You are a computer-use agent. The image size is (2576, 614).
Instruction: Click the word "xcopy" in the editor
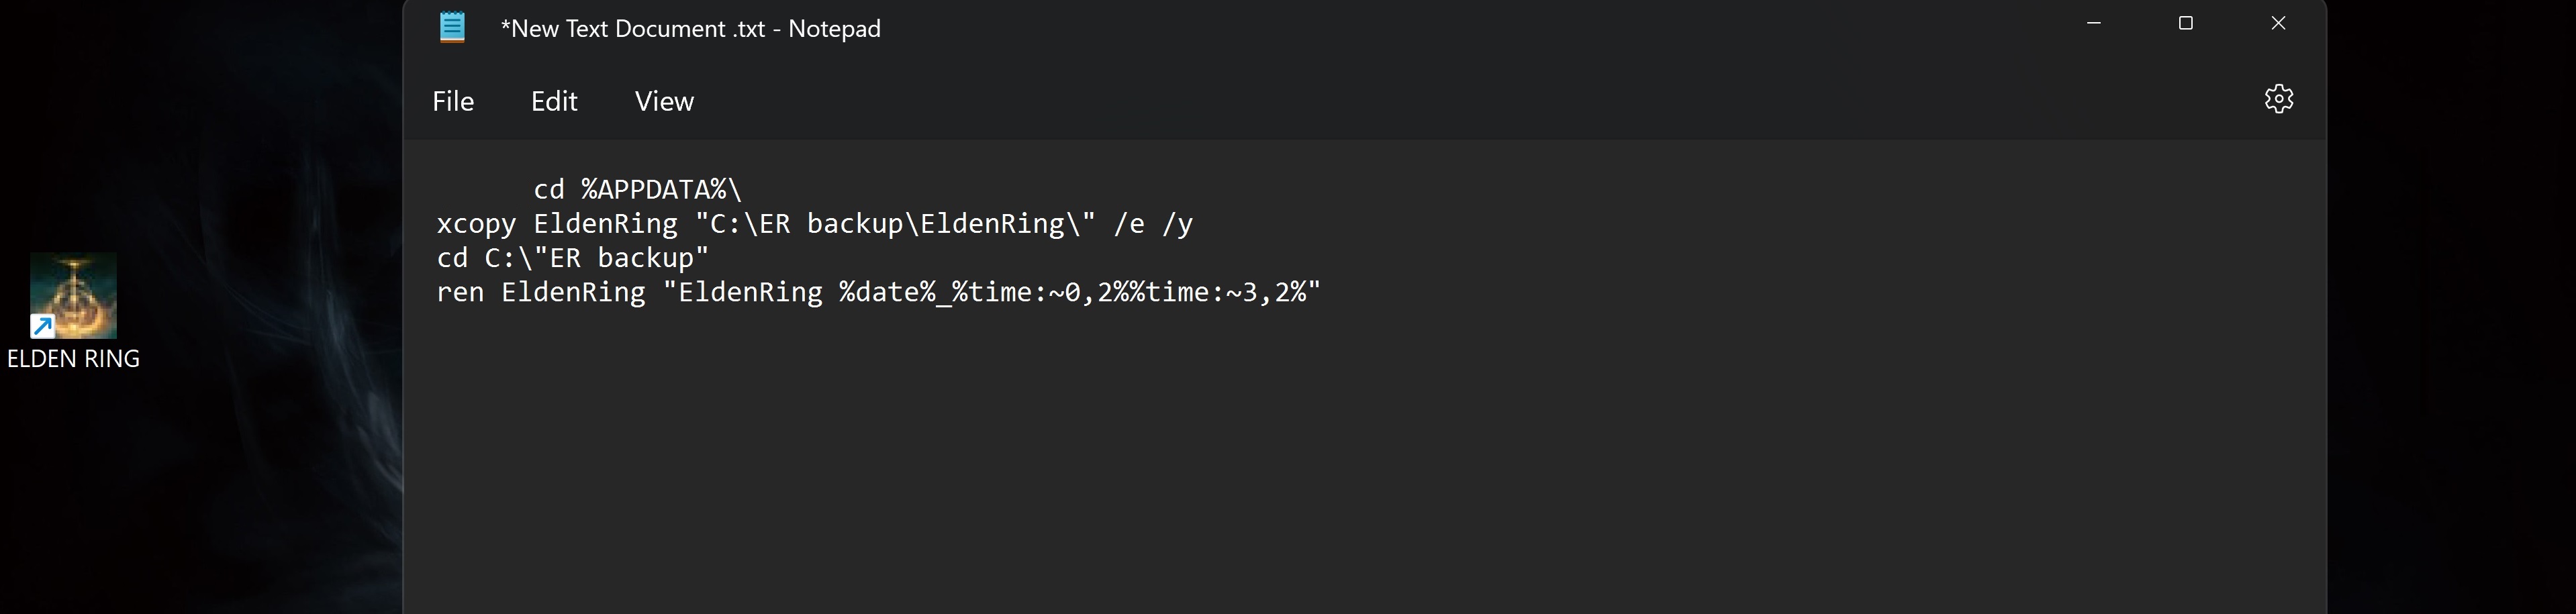476,224
